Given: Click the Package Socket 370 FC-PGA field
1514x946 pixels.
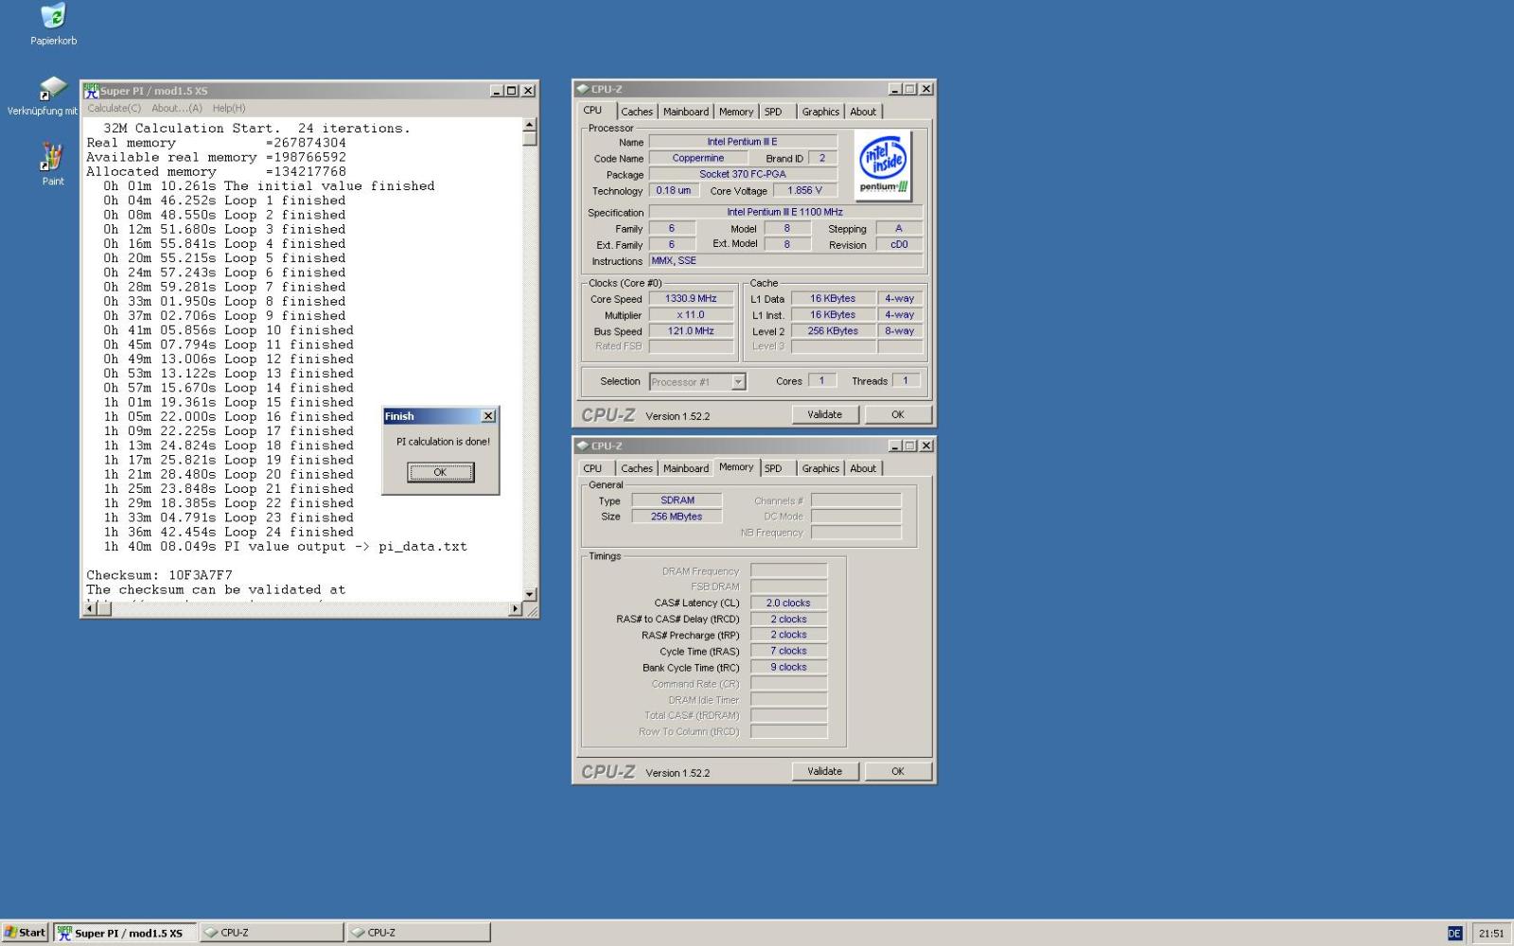Looking at the screenshot, I should (743, 174).
